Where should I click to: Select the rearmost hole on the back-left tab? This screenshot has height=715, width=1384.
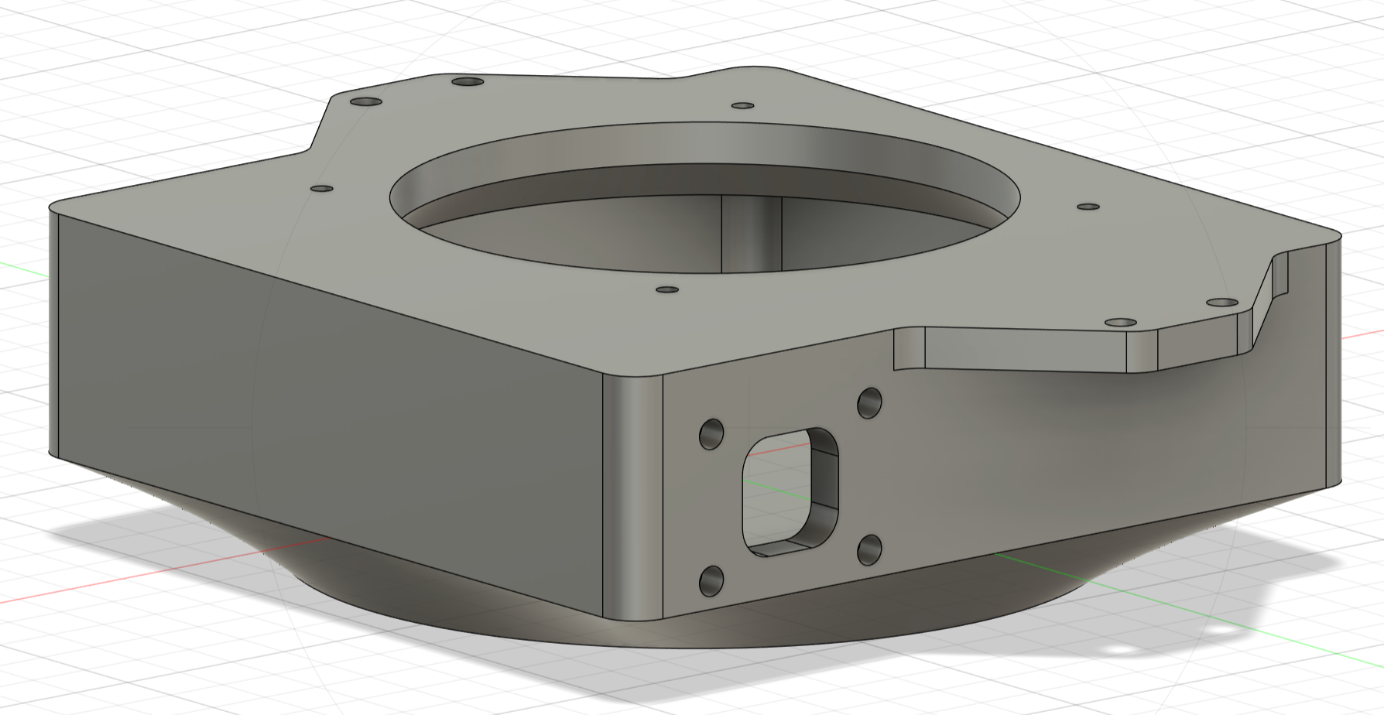click(467, 81)
